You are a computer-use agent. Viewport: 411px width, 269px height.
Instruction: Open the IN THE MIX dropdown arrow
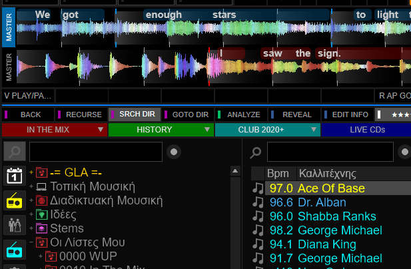tap(101, 130)
